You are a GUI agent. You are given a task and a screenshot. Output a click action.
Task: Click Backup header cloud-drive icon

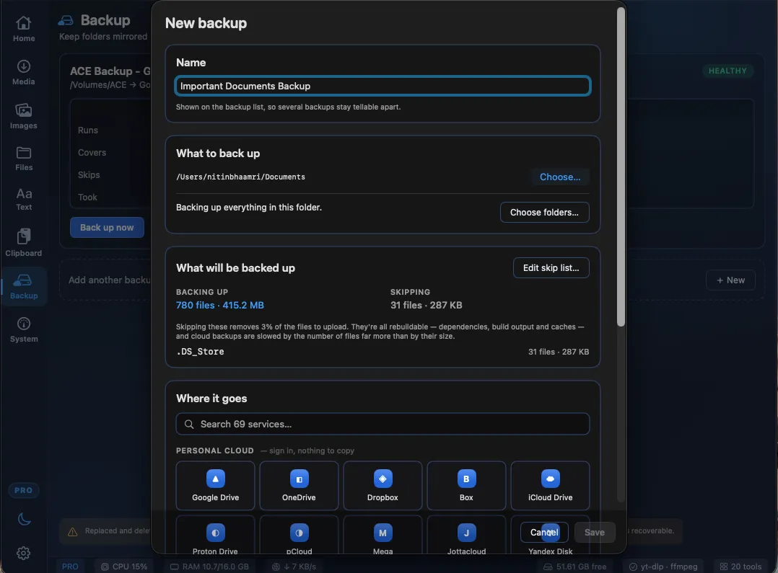[66, 20]
